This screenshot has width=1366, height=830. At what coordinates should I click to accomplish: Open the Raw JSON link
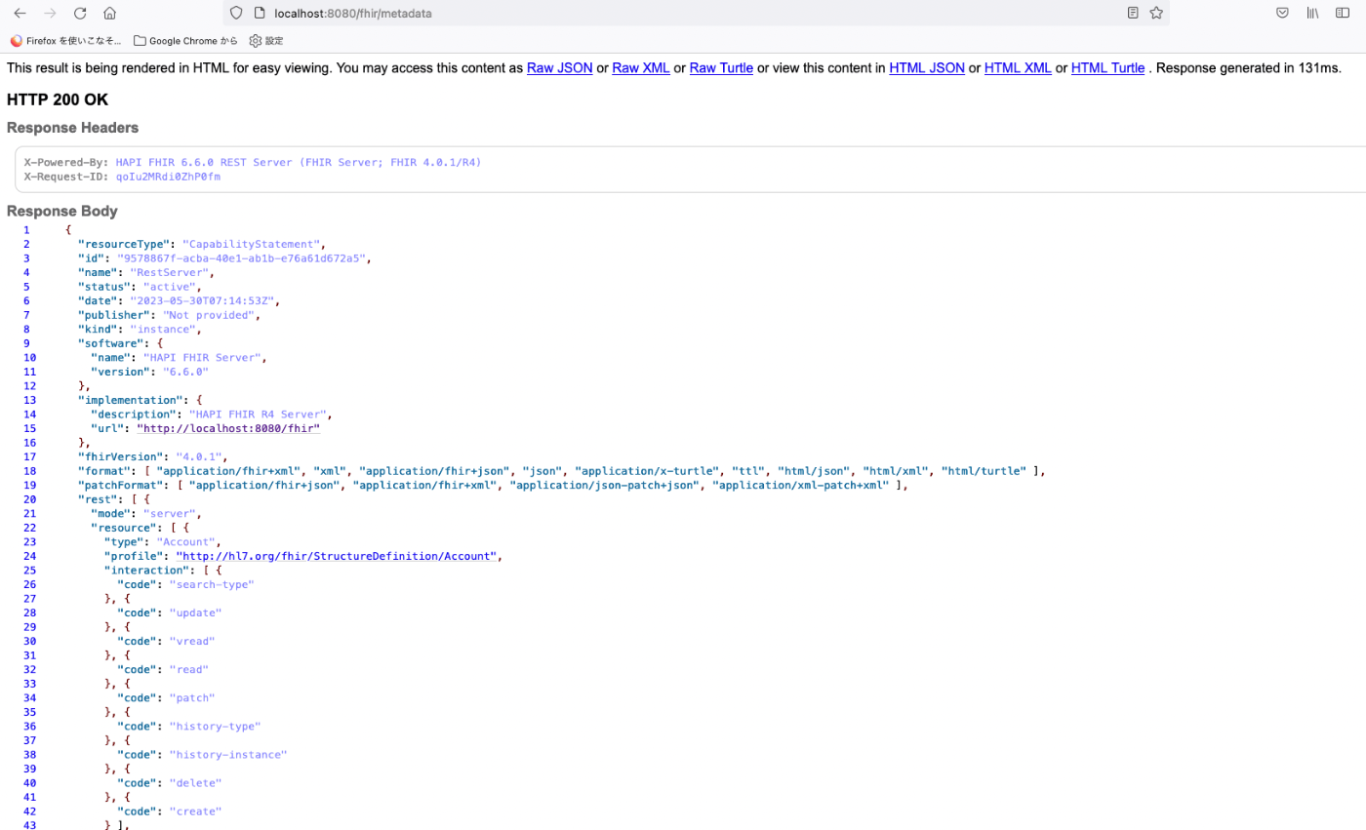(559, 68)
